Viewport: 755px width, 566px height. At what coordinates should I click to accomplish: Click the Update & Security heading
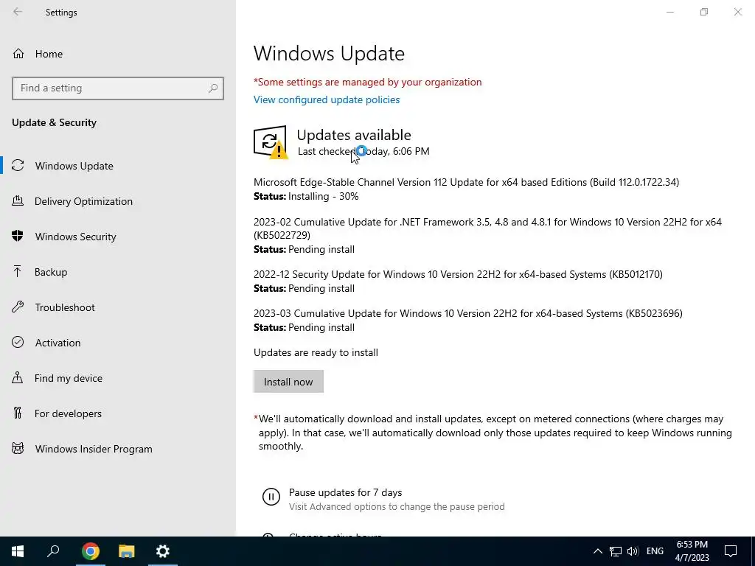54,122
